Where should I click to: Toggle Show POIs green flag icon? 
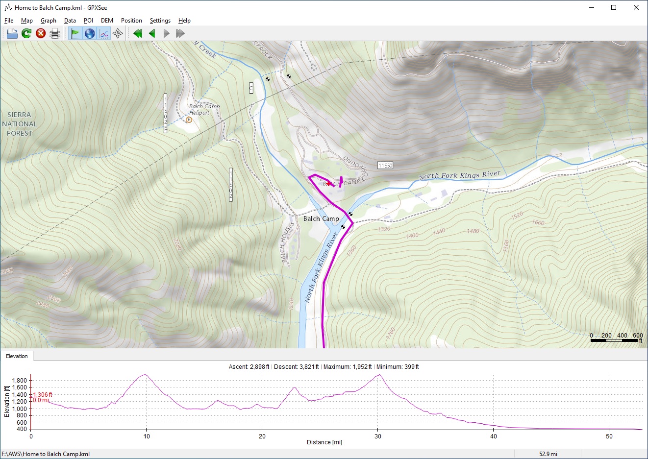coord(75,33)
